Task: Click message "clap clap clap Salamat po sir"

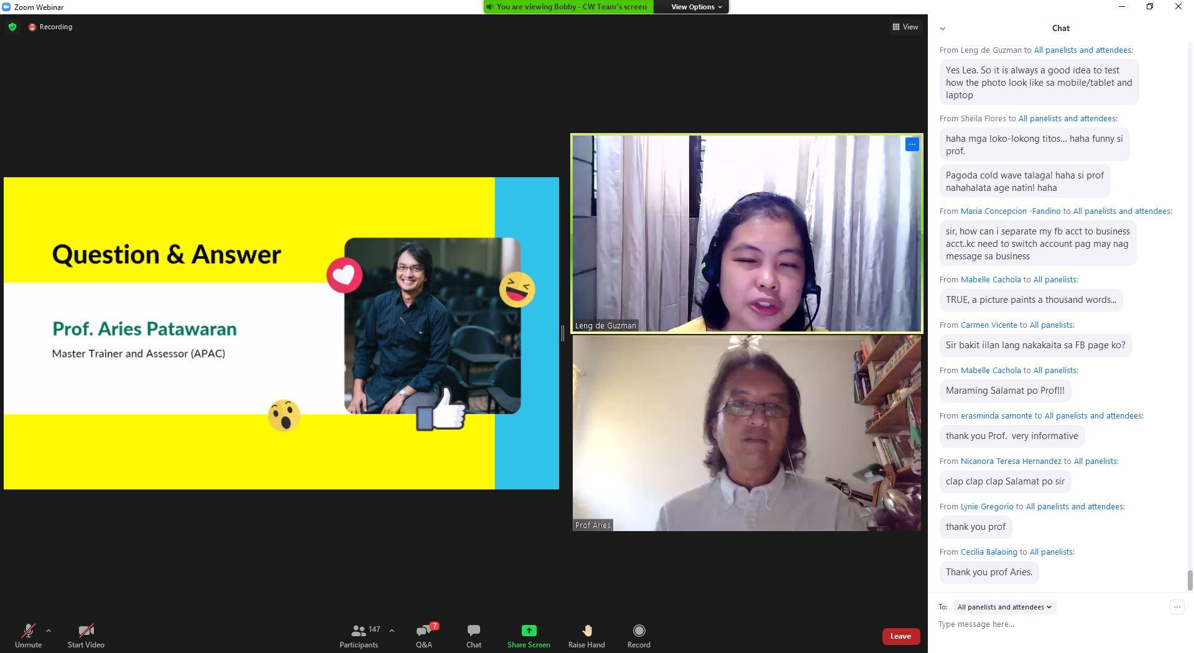Action: 1006,481
